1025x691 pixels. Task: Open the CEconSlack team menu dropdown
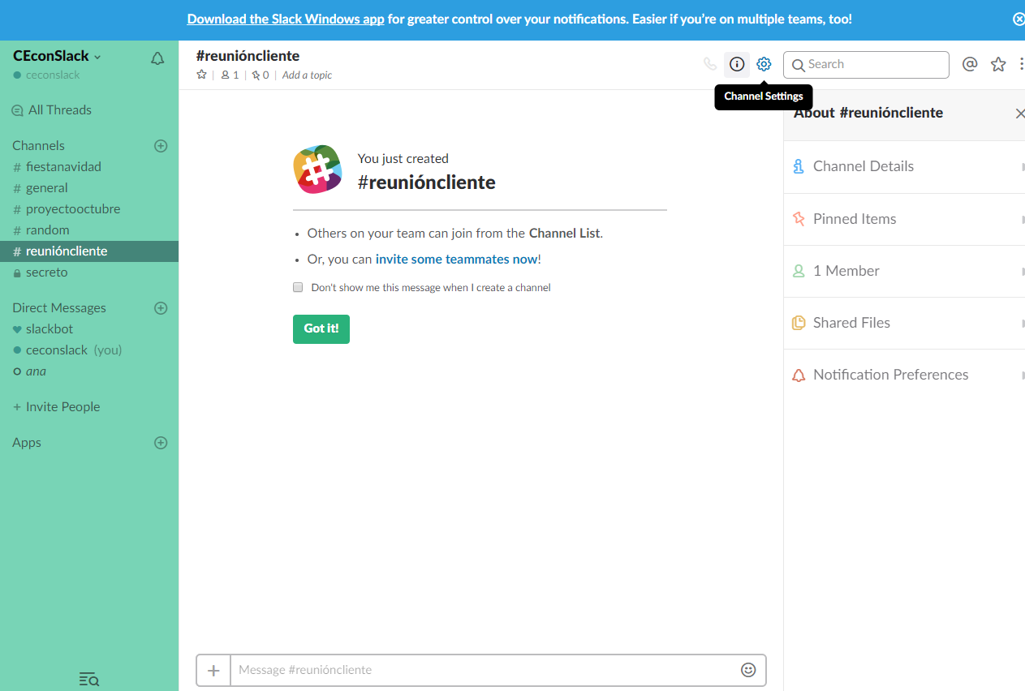(x=57, y=56)
